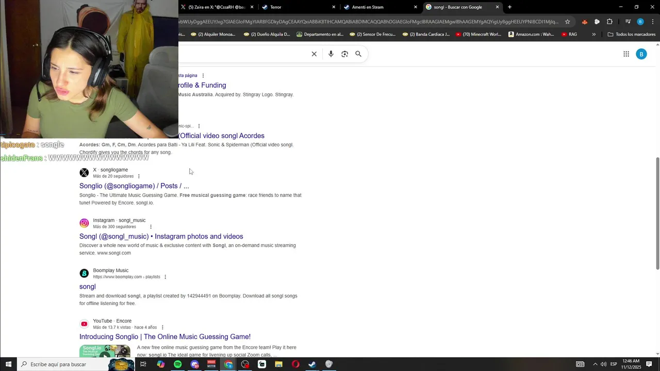Screen dimensions: 660x371
Task: Open the Amazon.com bookmark
Action: click(x=531, y=35)
